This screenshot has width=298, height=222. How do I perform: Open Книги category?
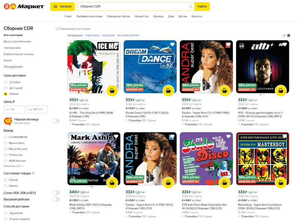8,60
